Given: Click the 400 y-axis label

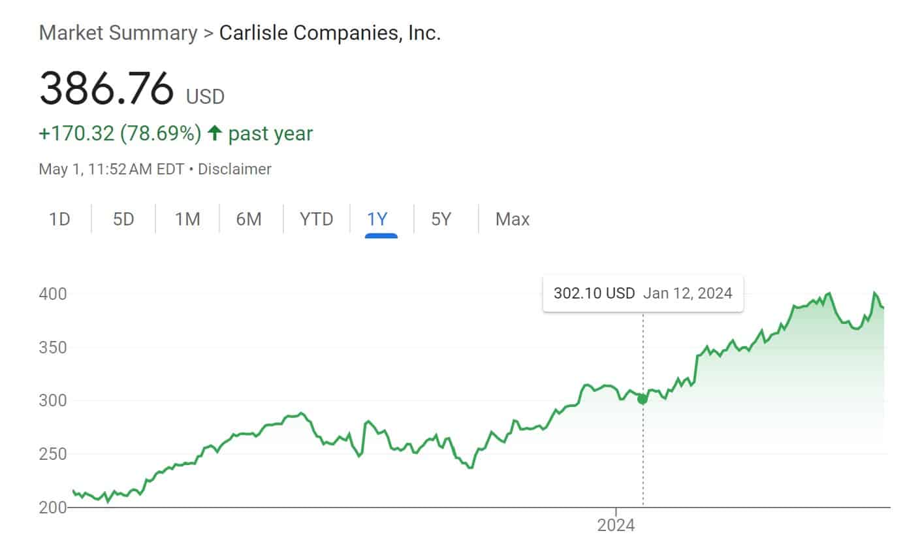Looking at the screenshot, I should (53, 294).
